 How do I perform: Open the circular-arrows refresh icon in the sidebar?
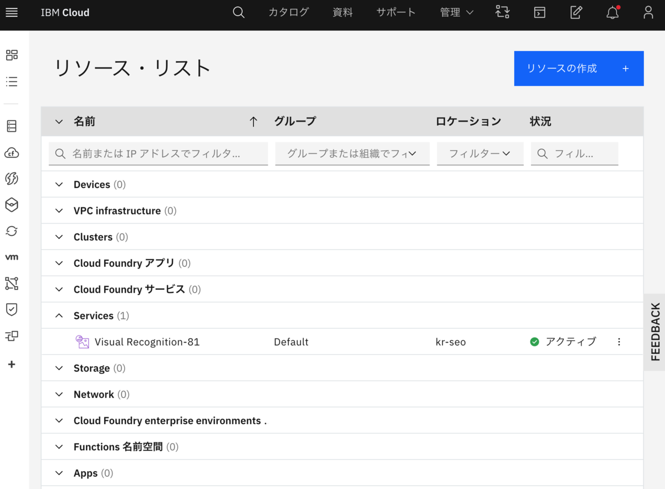(x=12, y=231)
